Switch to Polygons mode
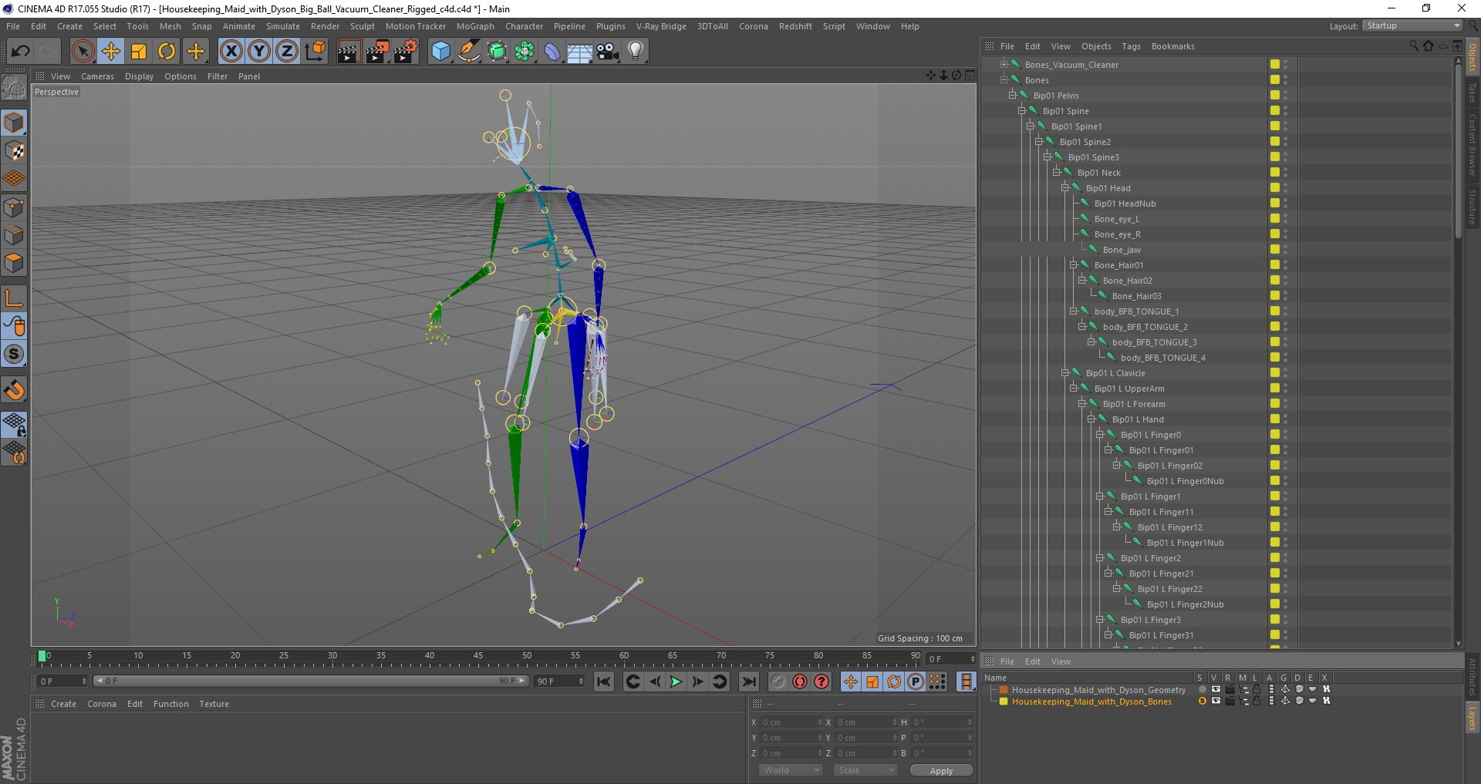Screen dimensions: 1481x784 (x=14, y=263)
